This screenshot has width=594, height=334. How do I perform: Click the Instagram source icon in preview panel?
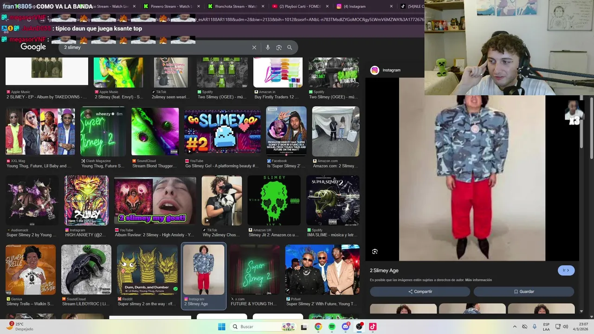click(374, 70)
